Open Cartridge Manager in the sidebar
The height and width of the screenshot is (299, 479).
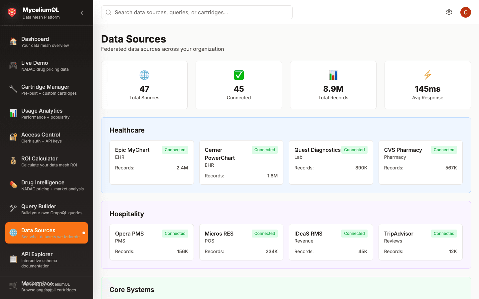pos(47,89)
